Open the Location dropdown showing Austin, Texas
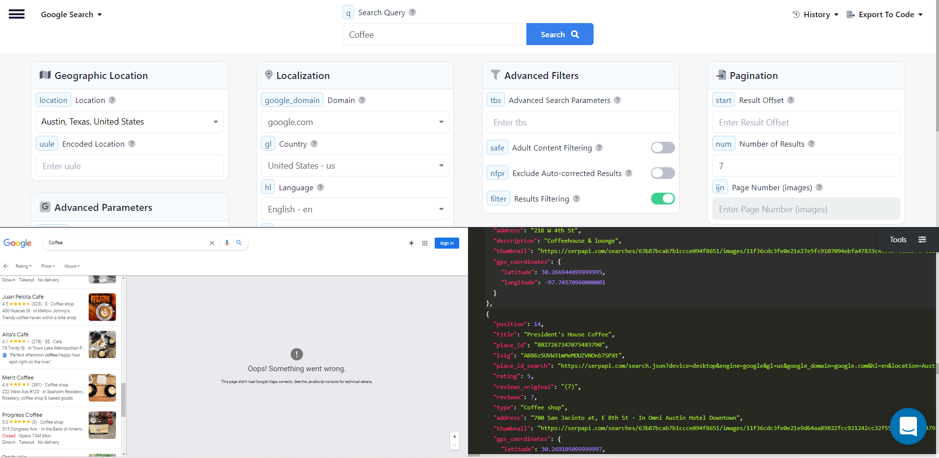Screen dimensions: 939x458 point(129,122)
